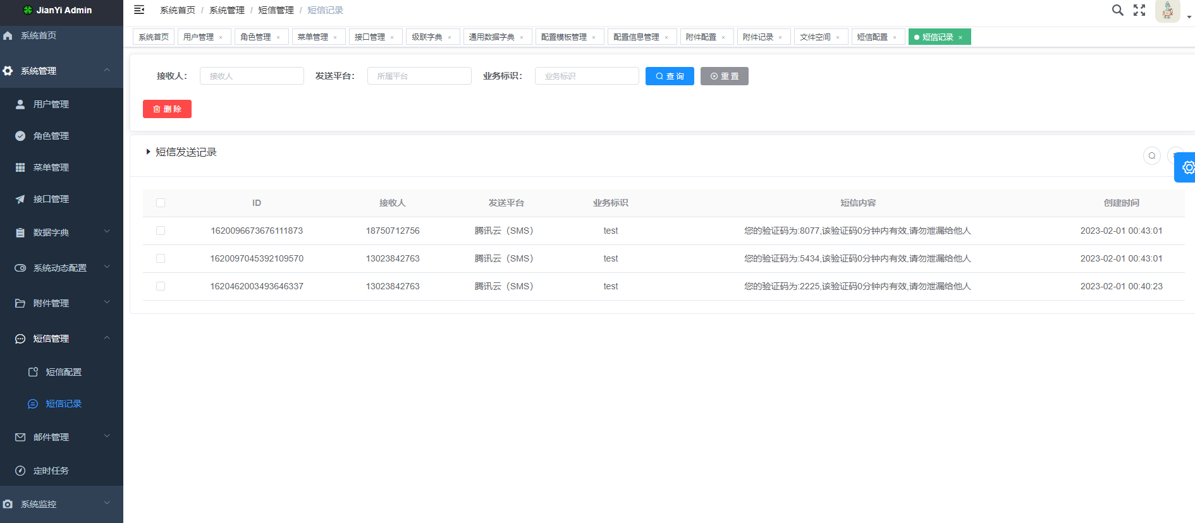Check the row for ID 1620462003493646337
The height and width of the screenshot is (523, 1195).
(x=161, y=286)
